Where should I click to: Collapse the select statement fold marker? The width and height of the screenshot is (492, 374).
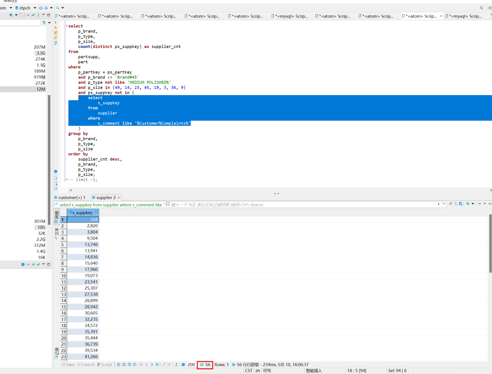[x=66, y=26]
